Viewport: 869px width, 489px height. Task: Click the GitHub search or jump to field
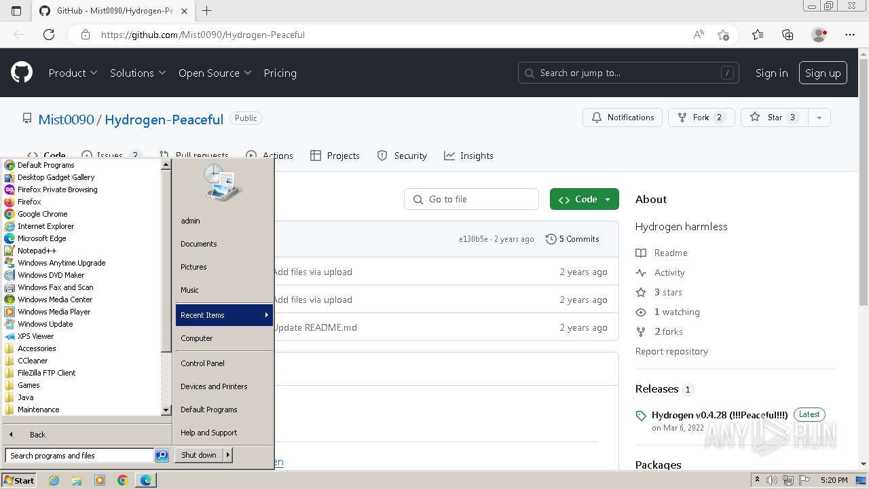[x=629, y=73]
